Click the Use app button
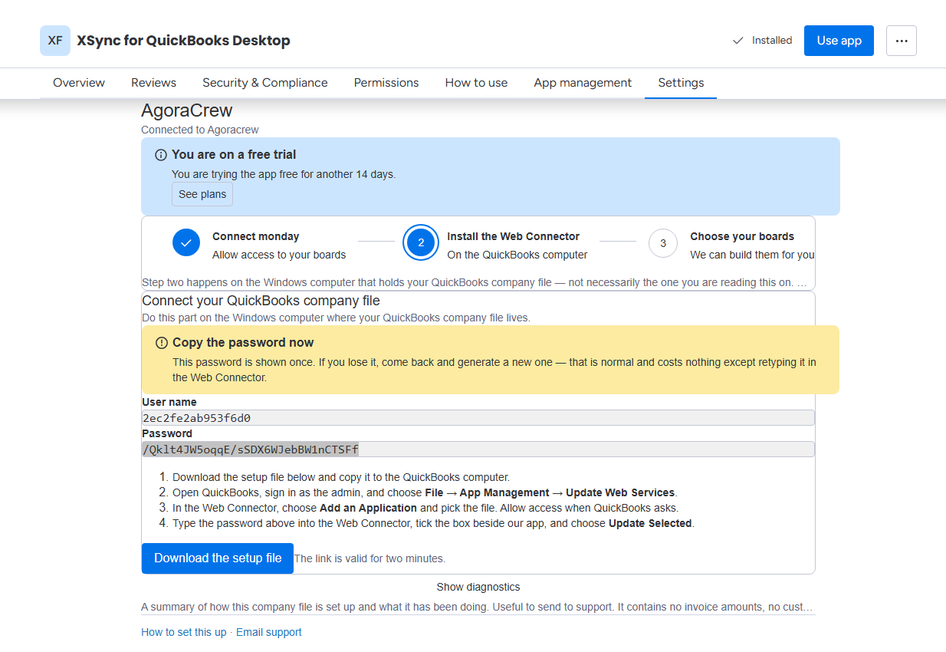Image resolution: width=946 pixels, height=652 pixels. 839,41
